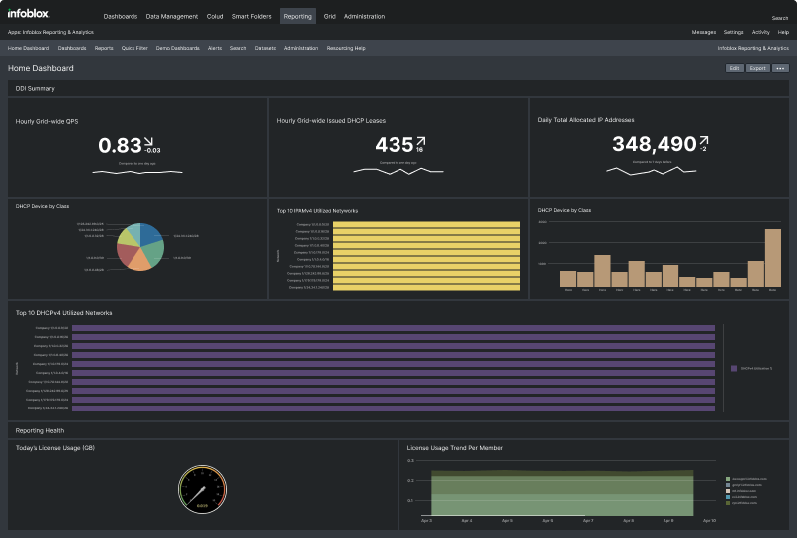
Task: Switch to the Data Management tab
Action: tap(170, 17)
